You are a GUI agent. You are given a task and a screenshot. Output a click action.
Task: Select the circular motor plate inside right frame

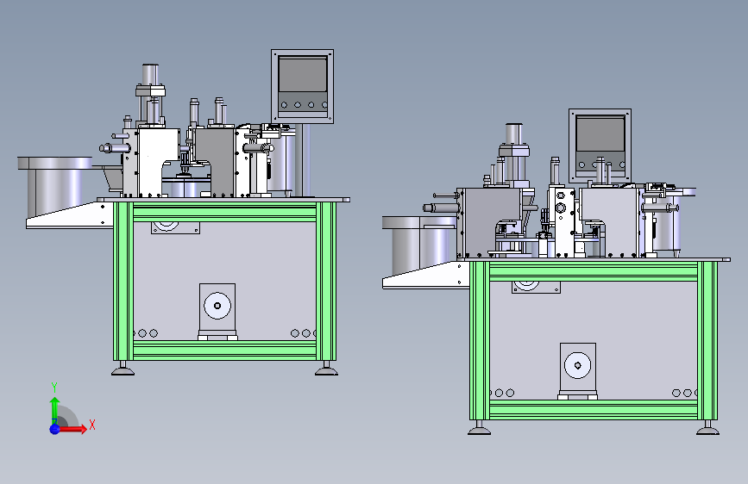coord(578,365)
